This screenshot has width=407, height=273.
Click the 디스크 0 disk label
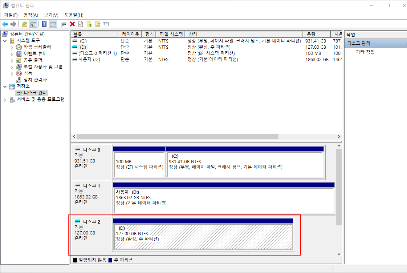(91, 150)
